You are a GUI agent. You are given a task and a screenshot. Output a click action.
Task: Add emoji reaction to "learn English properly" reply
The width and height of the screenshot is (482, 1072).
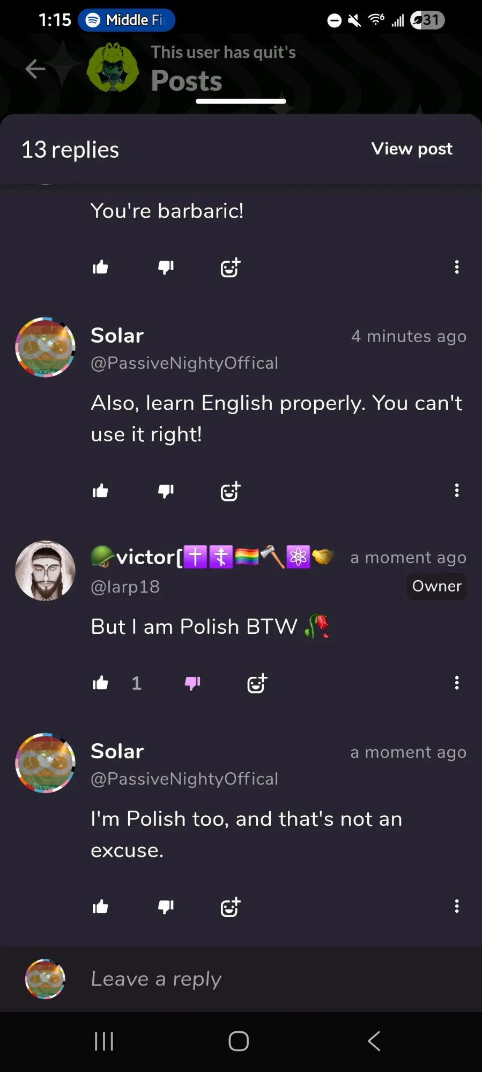(x=231, y=491)
